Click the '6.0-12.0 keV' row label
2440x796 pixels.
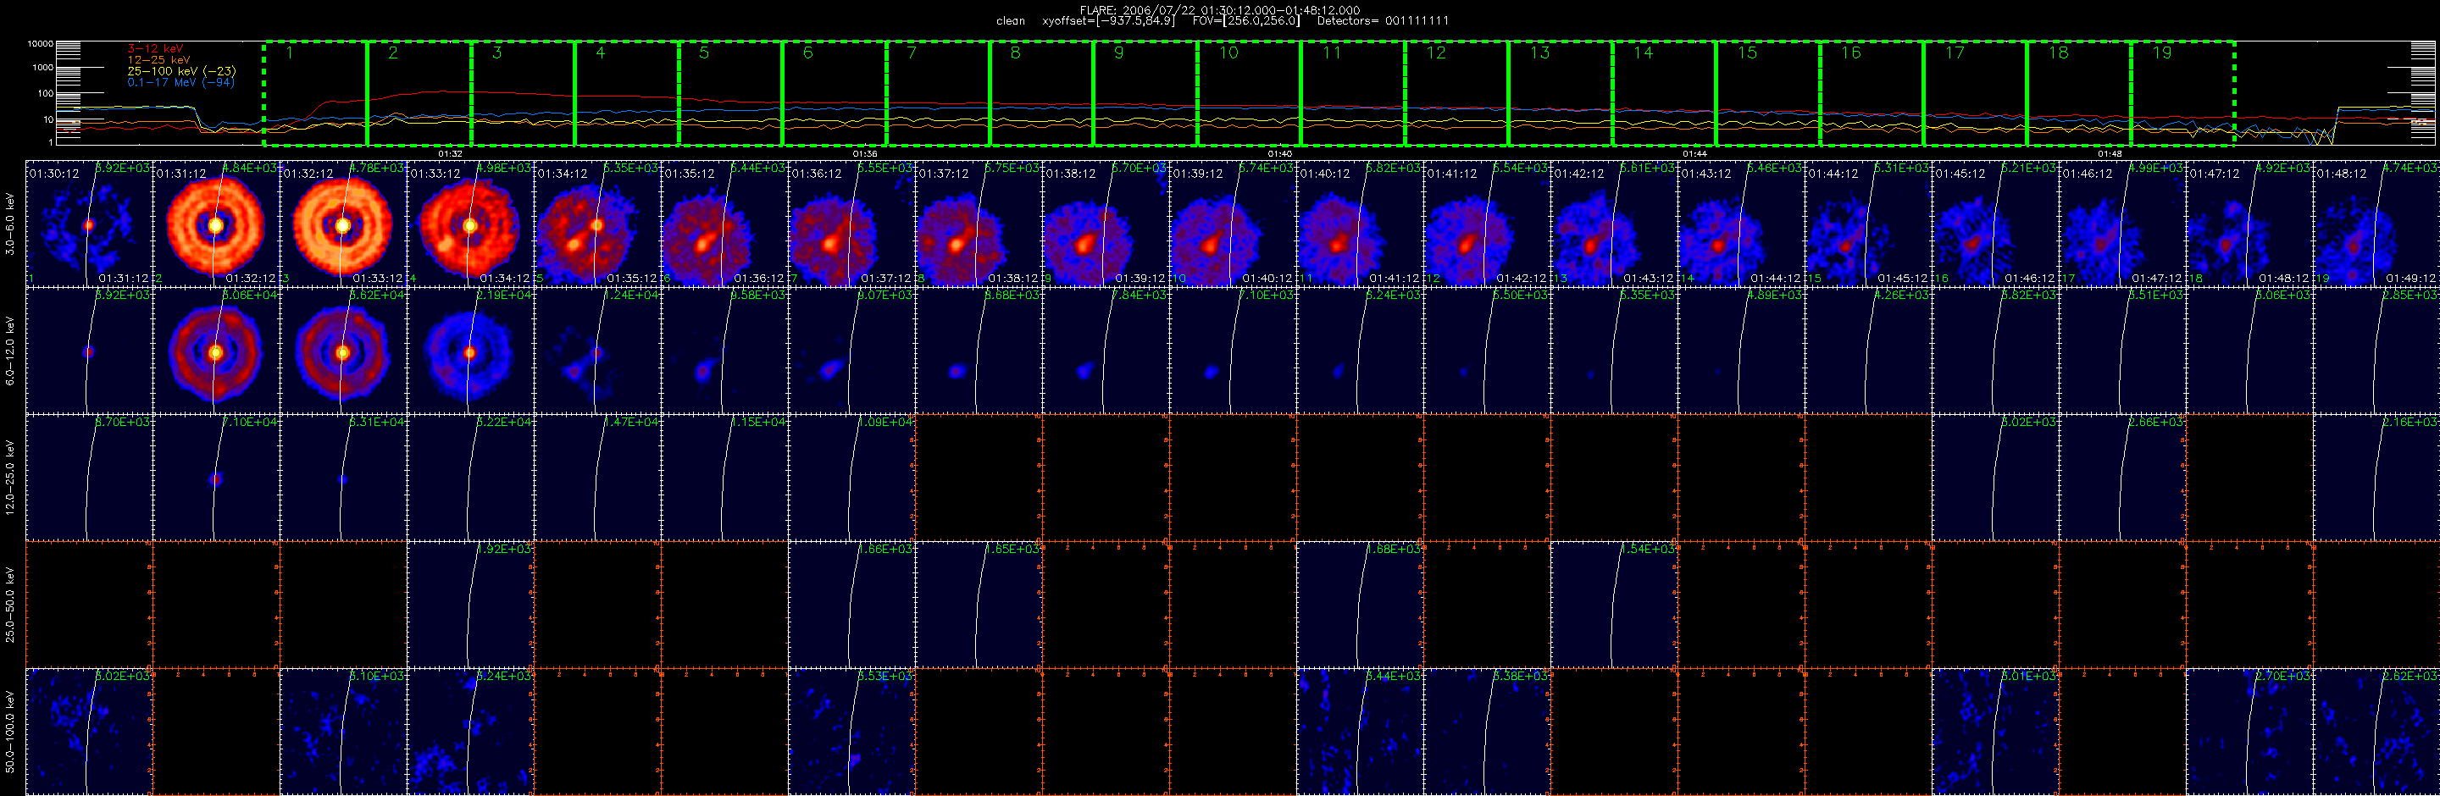click(x=10, y=351)
